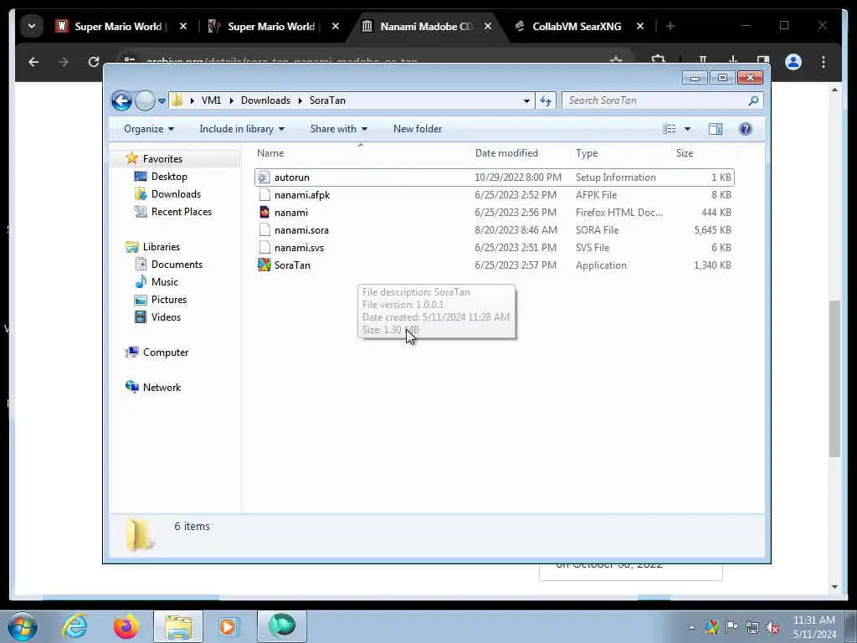Screen dimensions: 857x643
Task: Click the magnifier icon in search box
Action: [x=754, y=100]
